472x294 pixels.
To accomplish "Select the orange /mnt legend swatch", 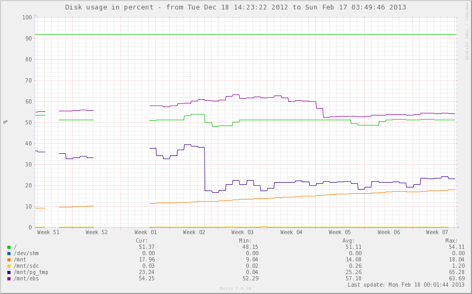I will coord(9,259).
